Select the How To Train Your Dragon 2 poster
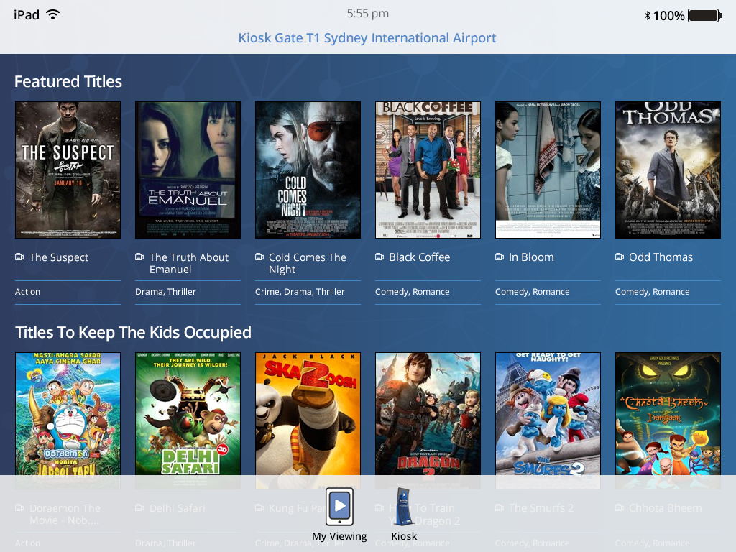This screenshot has width=736, height=552. pyautogui.click(x=428, y=420)
